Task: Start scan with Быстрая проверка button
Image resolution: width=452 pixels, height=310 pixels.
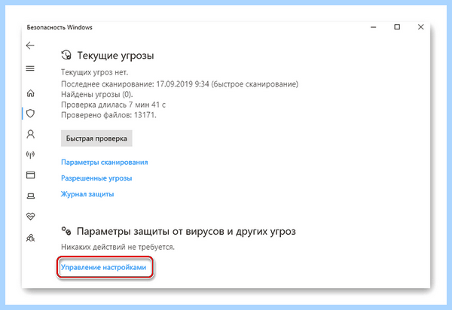Action: pos(96,138)
